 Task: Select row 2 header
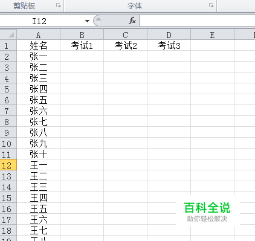tap(8, 56)
